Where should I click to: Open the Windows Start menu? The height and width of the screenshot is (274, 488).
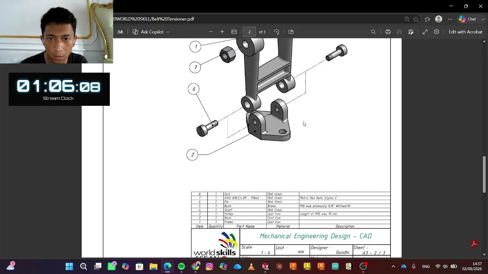69,266
